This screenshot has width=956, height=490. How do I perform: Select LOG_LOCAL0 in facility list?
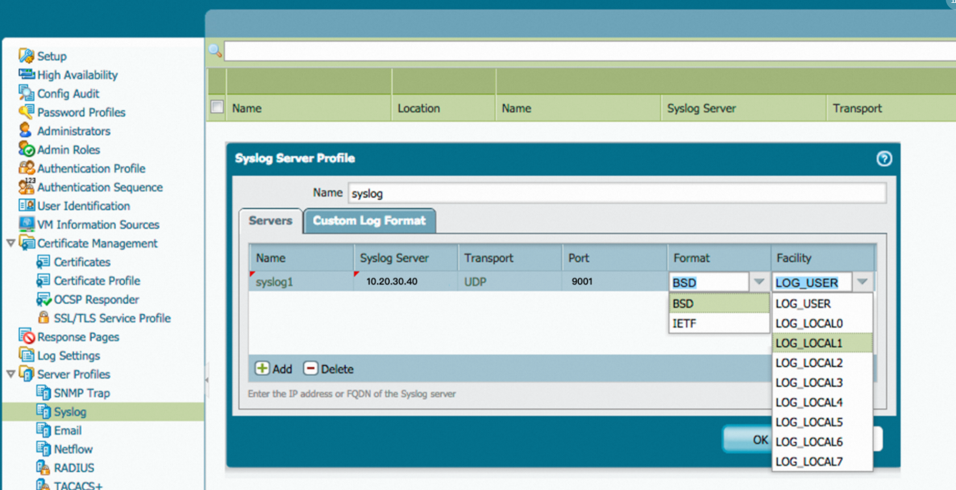point(822,323)
